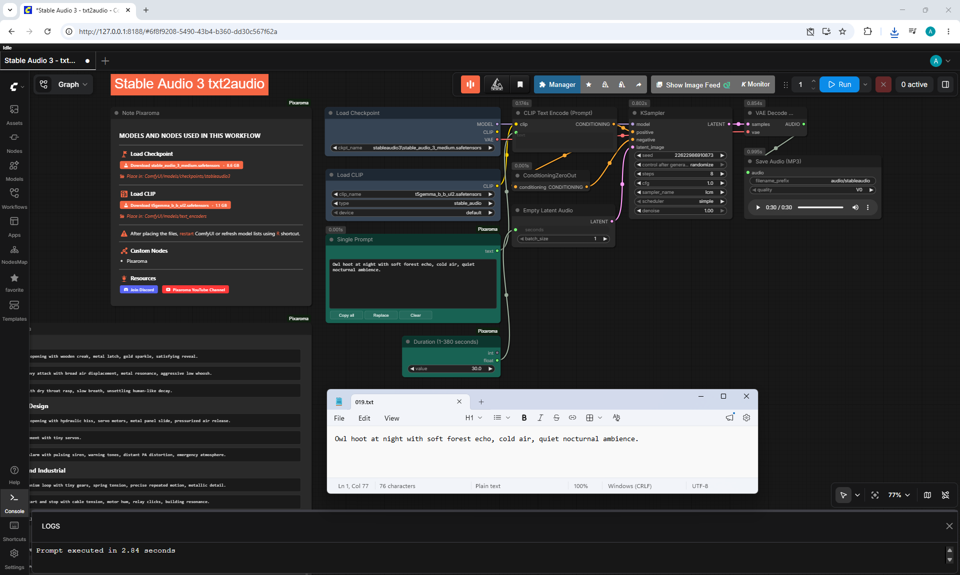This screenshot has height=575, width=960.
Task: Click Replace in Single Prompt node
Action: 380,315
